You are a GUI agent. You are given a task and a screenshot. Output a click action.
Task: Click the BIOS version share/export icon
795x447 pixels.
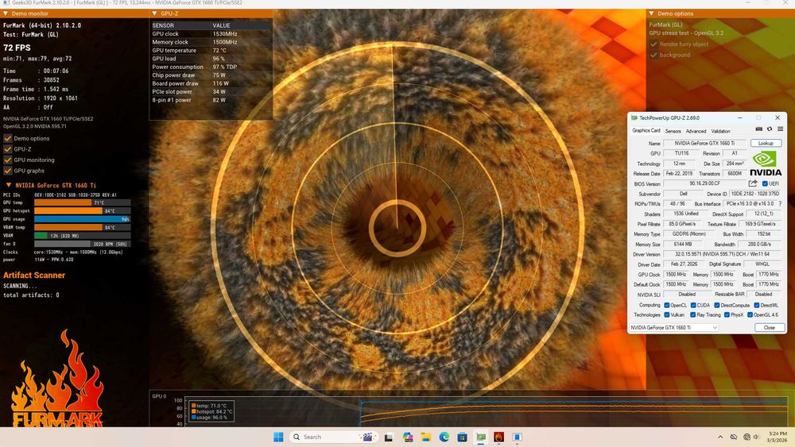pos(753,183)
